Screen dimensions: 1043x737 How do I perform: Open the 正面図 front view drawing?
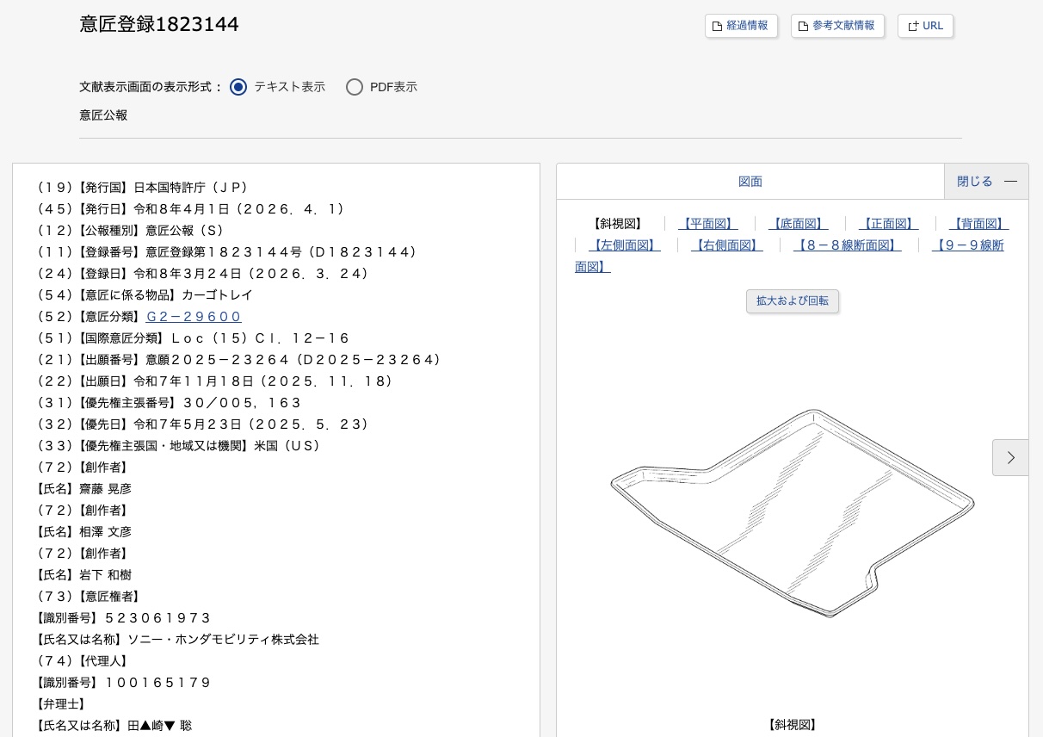(x=888, y=224)
